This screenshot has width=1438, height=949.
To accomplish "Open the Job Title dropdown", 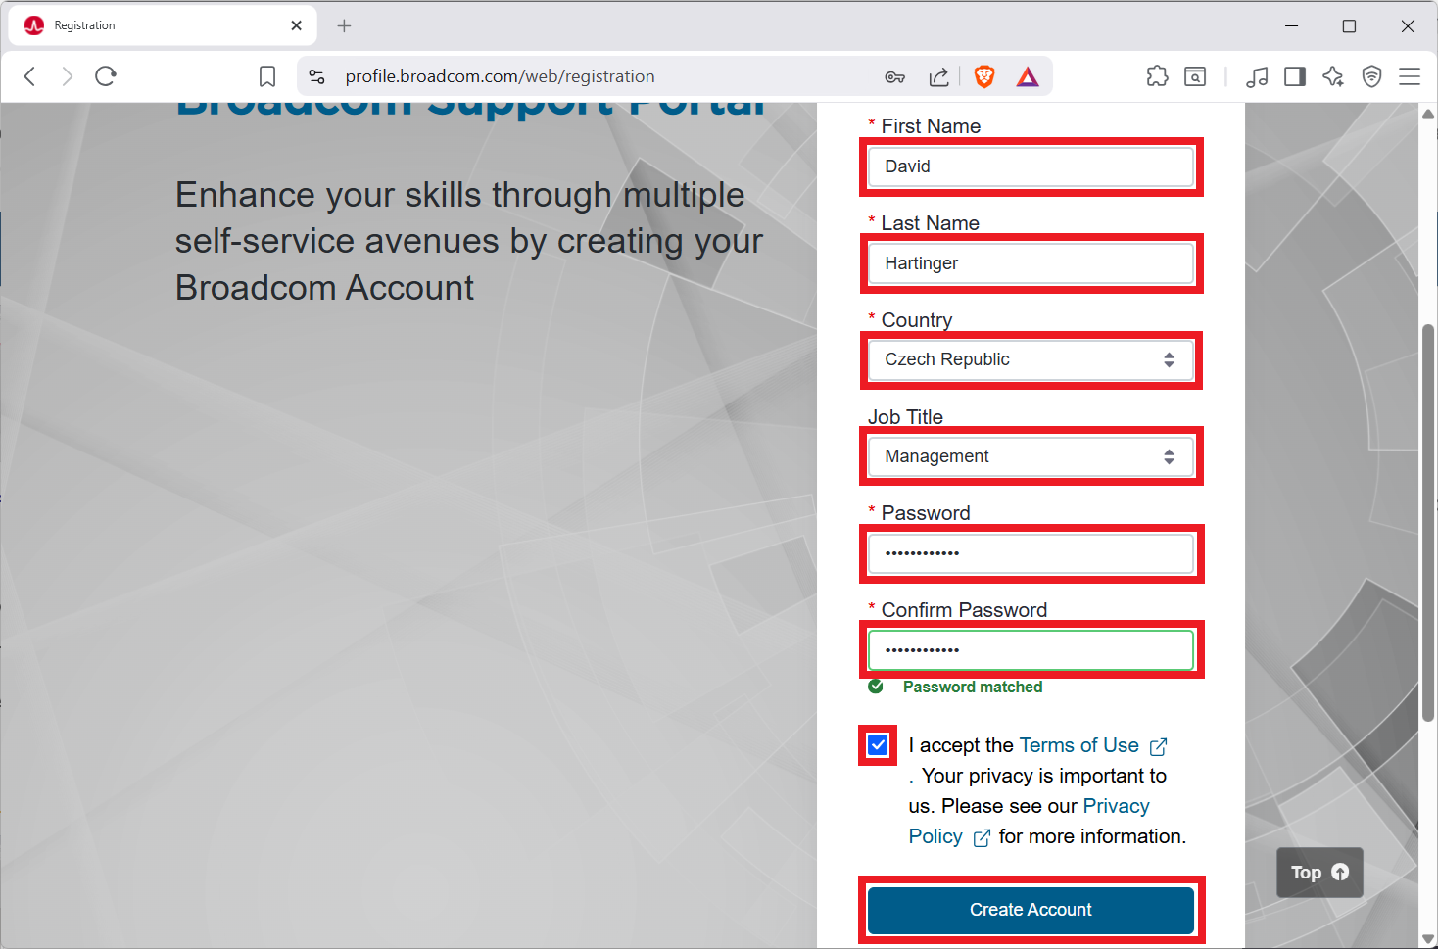I will click(1030, 456).
